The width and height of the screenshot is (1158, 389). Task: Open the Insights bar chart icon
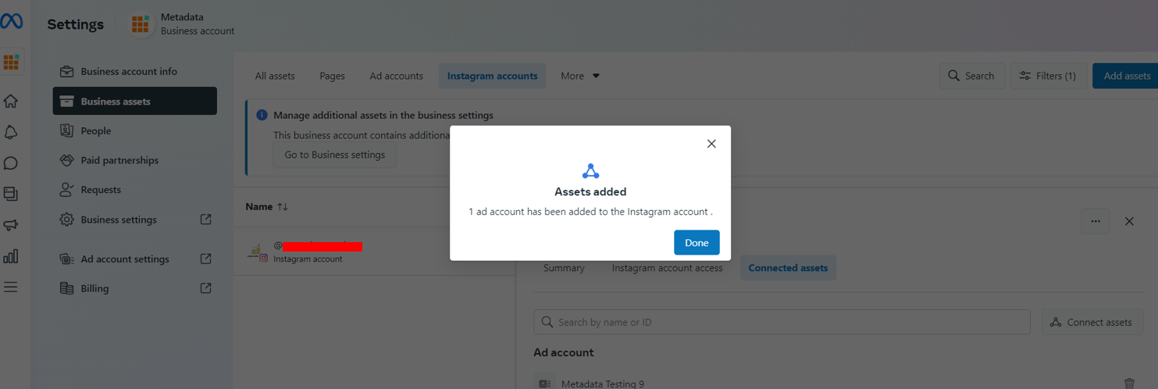11,256
